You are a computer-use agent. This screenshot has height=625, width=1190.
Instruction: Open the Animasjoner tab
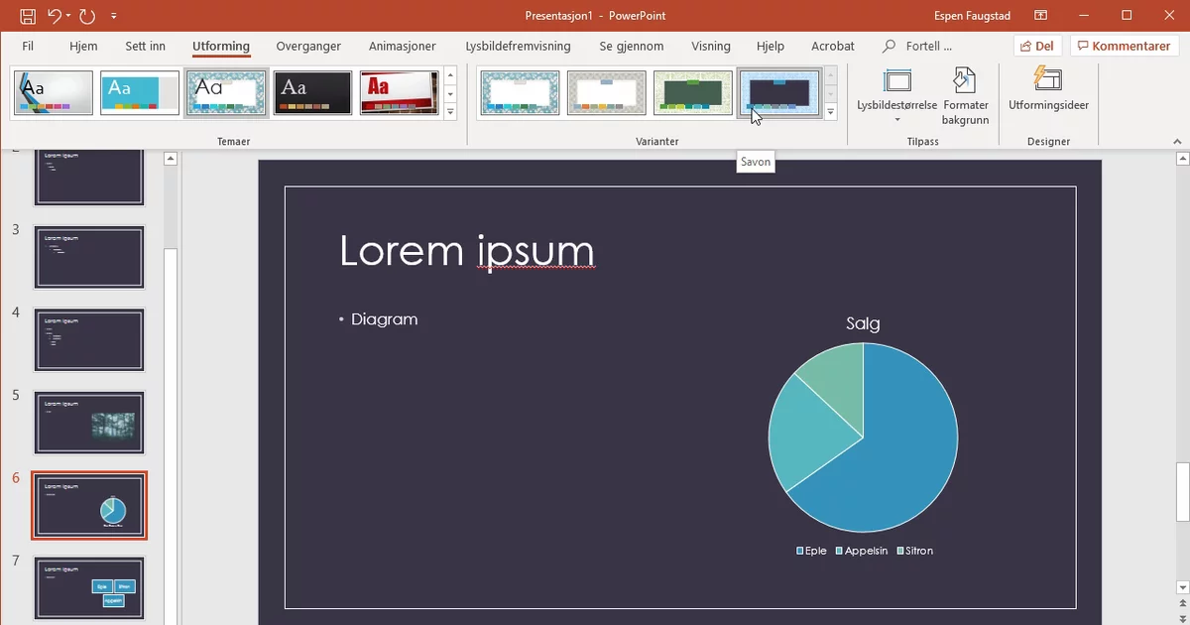coord(402,46)
